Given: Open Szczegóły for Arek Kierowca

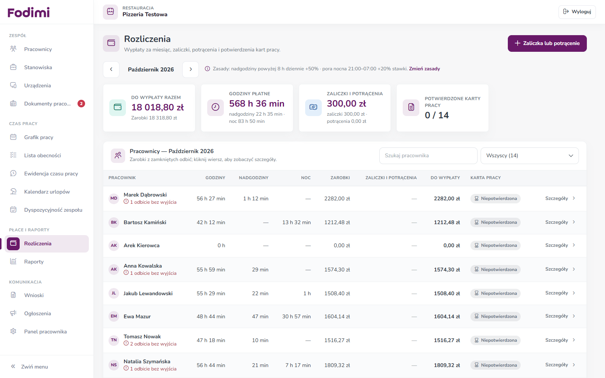Looking at the screenshot, I should coord(560,245).
